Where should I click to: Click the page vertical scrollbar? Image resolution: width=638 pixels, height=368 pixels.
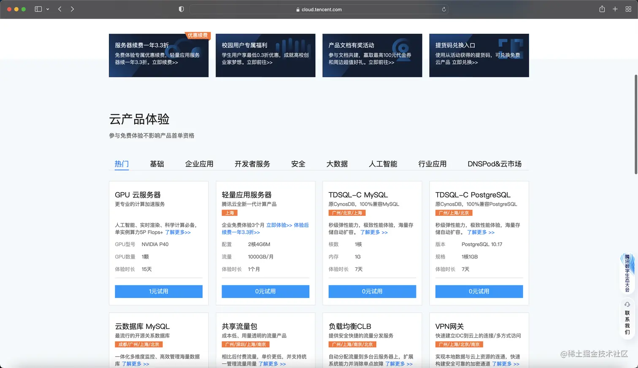[x=636, y=124]
